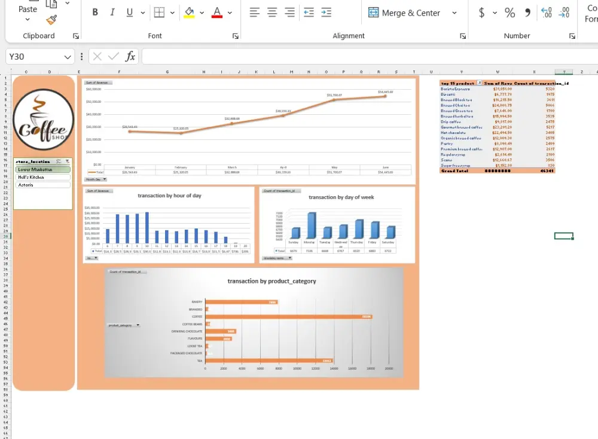Confirm formula entry checkmark
This screenshot has width=598, height=439.
coord(113,56)
